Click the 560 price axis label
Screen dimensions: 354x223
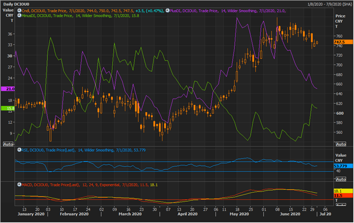click(x=339, y=132)
